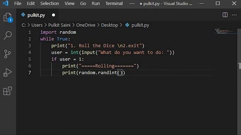Maximize the Visual Studio Code window
Image resolution: width=241 pixels, height=135 pixels.
218,3
